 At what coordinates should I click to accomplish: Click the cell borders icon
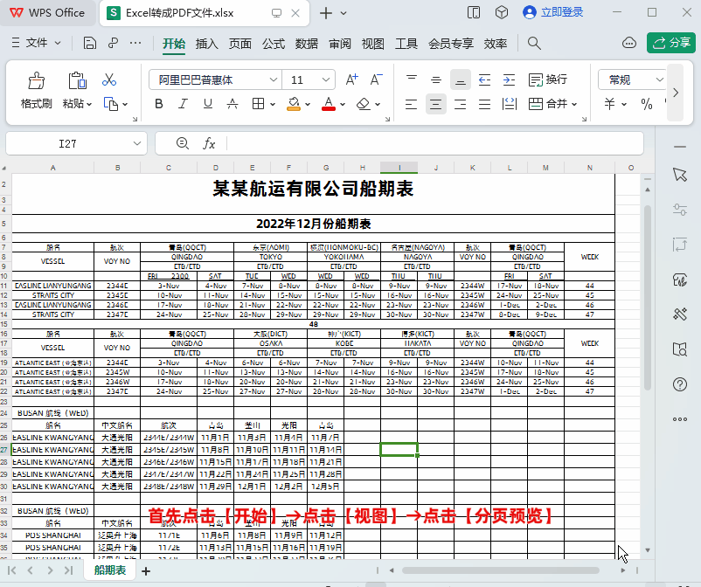click(x=258, y=104)
